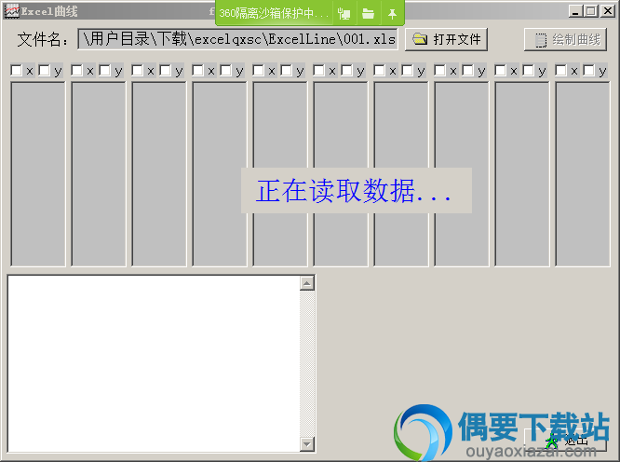Click the first data column list
The height and width of the screenshot is (462, 620).
pyautogui.click(x=38, y=174)
